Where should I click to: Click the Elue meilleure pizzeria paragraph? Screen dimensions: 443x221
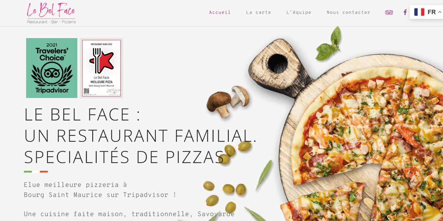click(100, 190)
